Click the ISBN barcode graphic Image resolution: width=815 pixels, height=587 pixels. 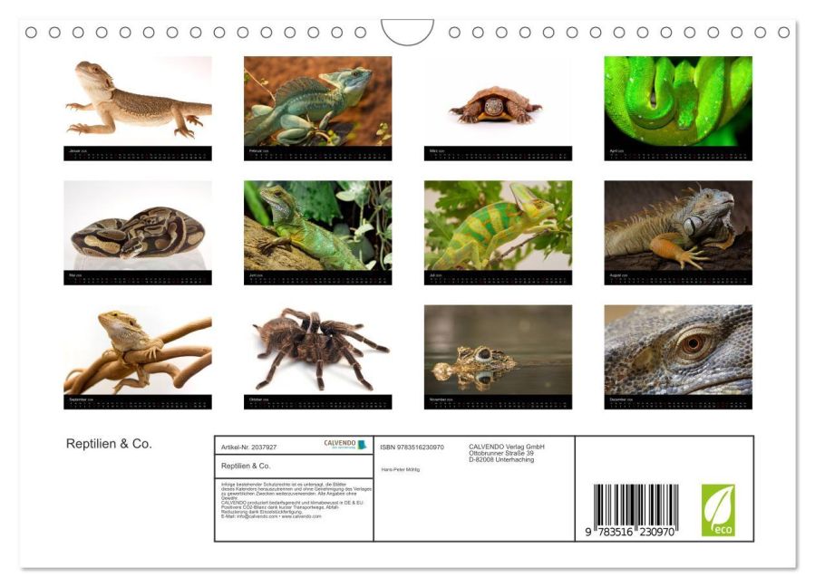click(x=636, y=505)
